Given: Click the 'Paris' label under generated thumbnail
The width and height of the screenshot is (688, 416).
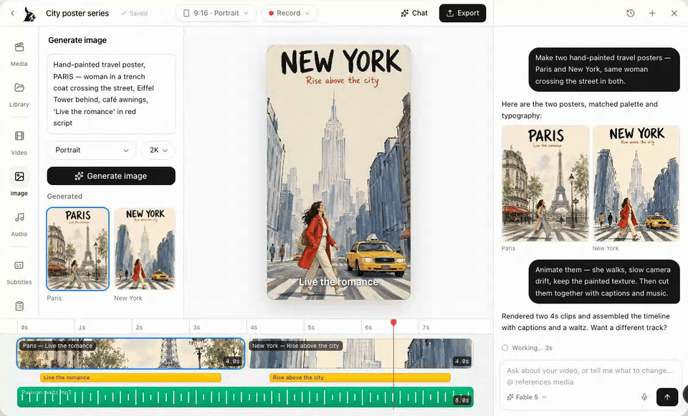Looking at the screenshot, I should point(54,298).
